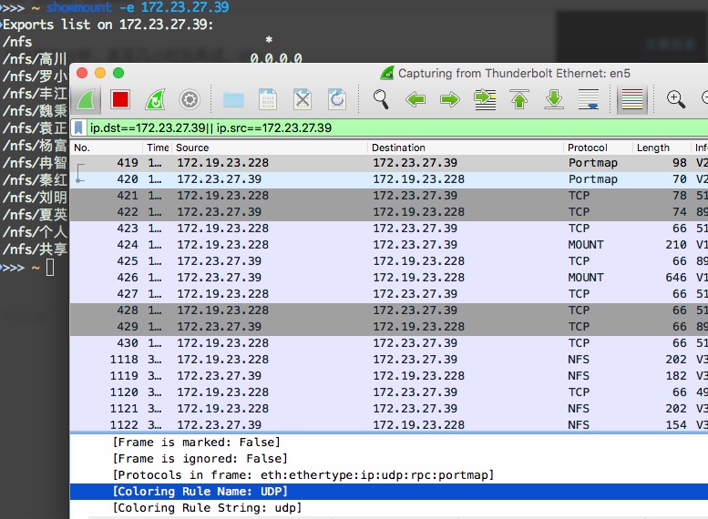Stop the running capture with red square
This screenshot has width=708, height=519.
(120, 99)
